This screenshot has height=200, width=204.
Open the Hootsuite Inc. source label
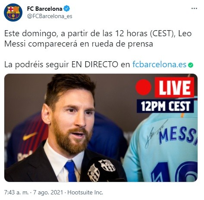(x=85, y=192)
